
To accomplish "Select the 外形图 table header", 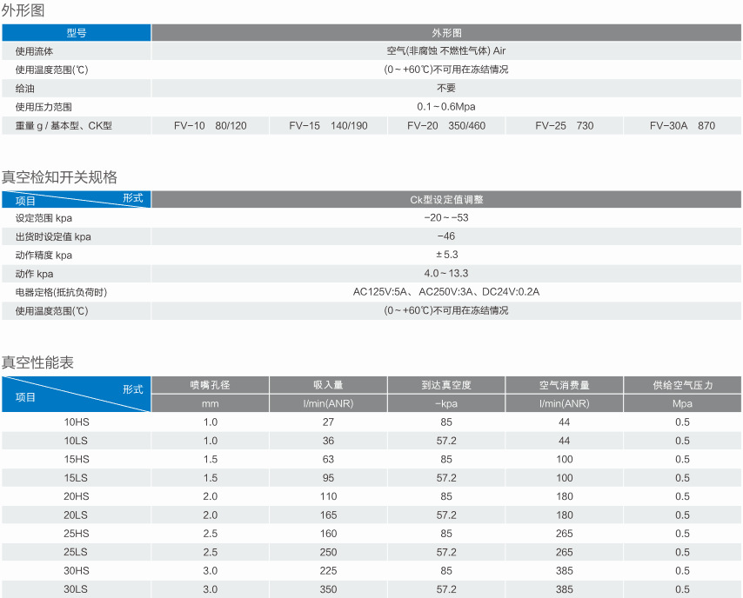I will coord(445,32).
